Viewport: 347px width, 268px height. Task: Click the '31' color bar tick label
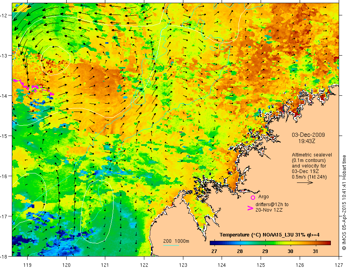click(x=315, y=251)
